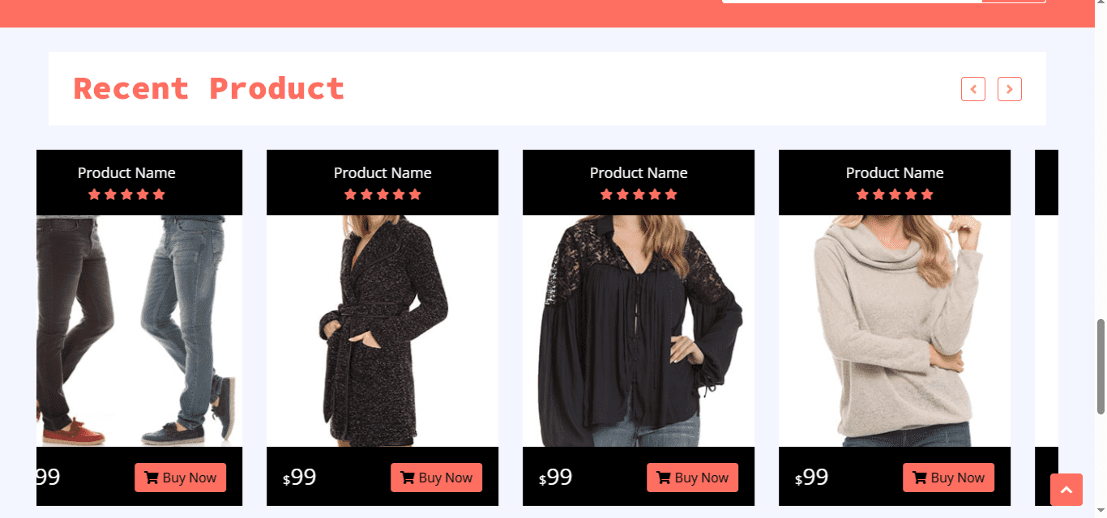The image size is (1107, 518).
Task: Click the last star of the jeans rating
Action: (159, 194)
